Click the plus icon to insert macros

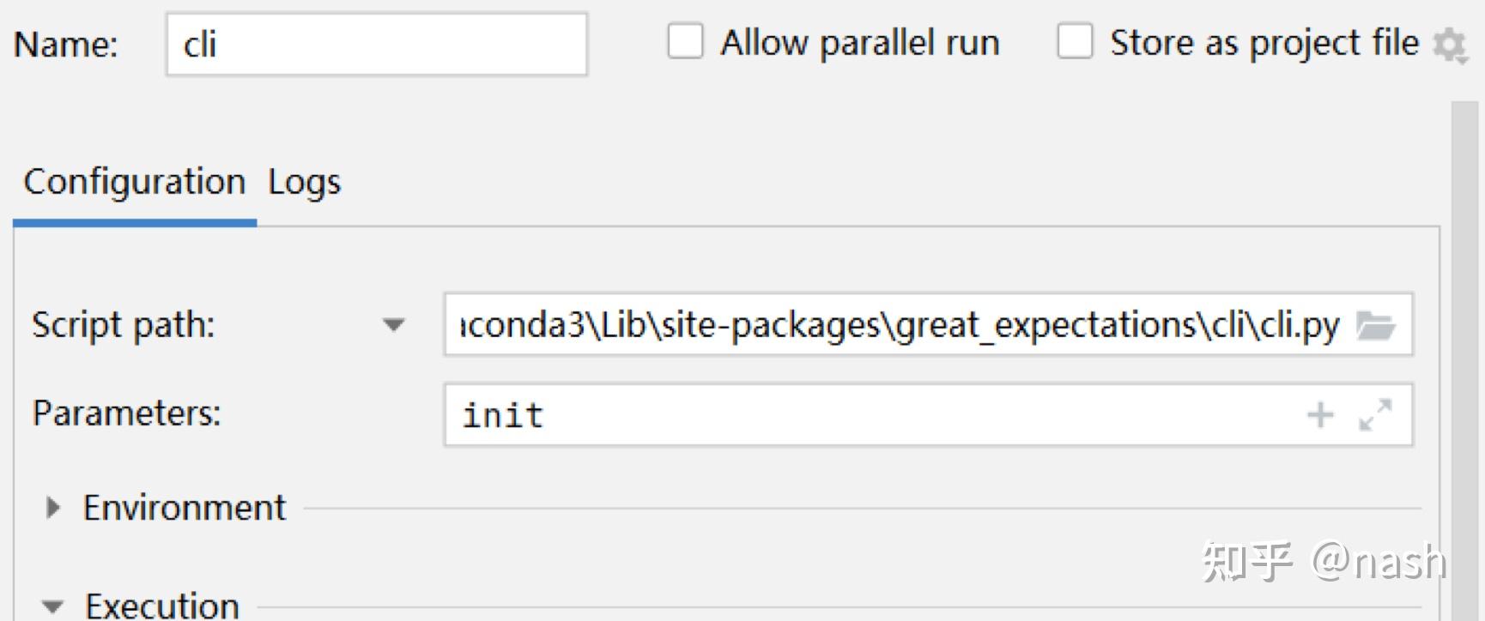(x=1320, y=416)
